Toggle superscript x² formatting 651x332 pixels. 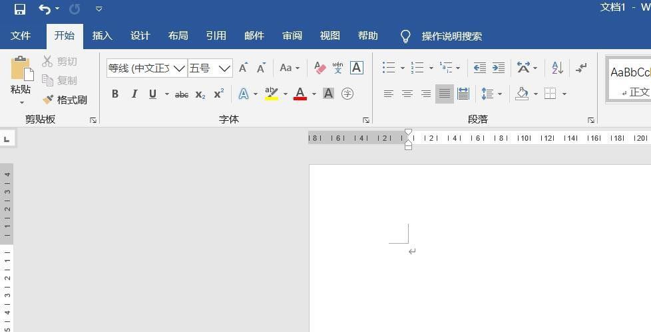tap(219, 94)
